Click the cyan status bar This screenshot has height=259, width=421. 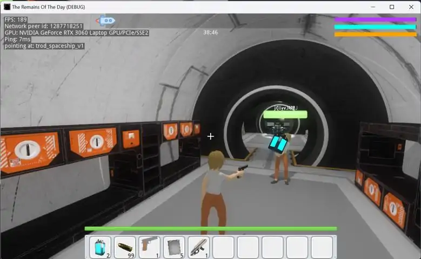click(375, 27)
